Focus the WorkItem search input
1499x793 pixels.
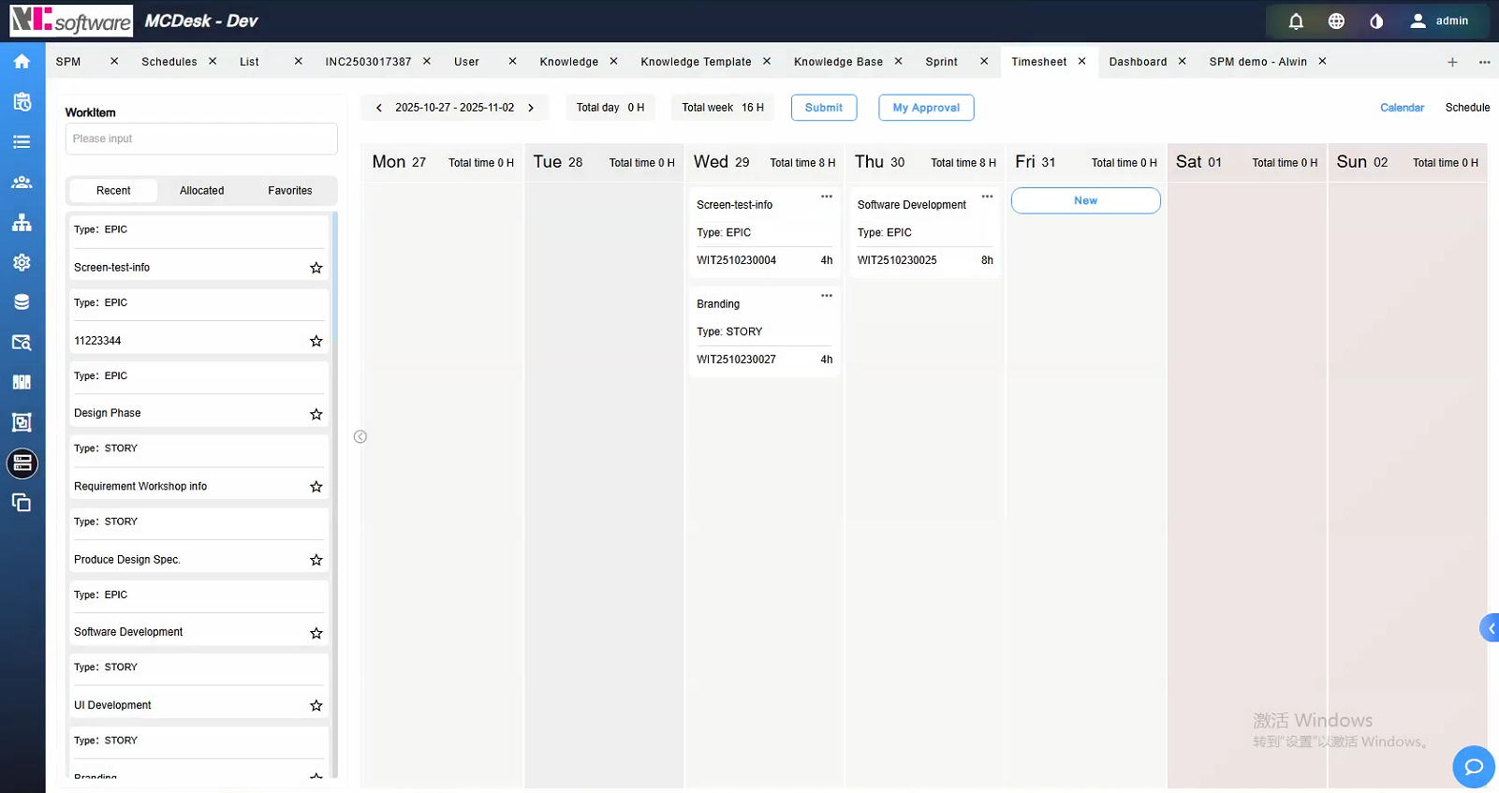[201, 139]
